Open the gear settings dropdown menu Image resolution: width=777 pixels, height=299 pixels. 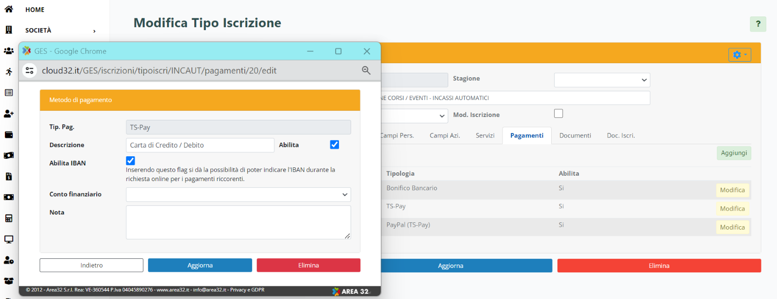click(739, 55)
